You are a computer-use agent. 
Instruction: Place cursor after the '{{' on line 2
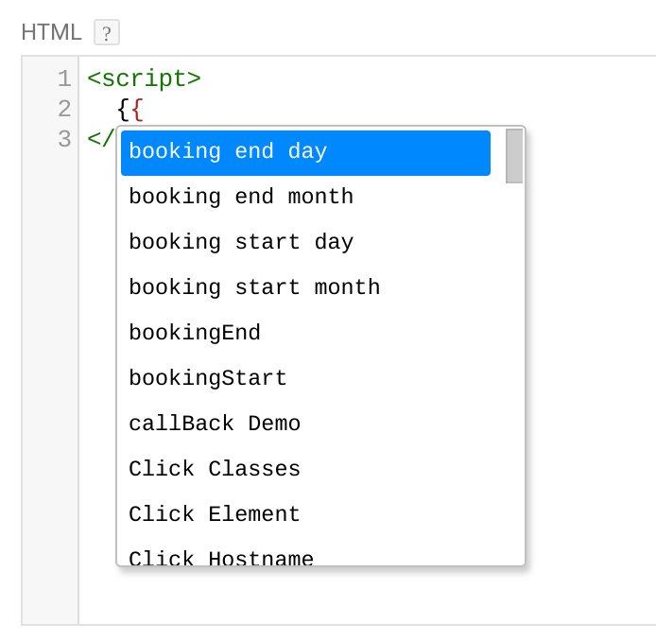[144, 110]
